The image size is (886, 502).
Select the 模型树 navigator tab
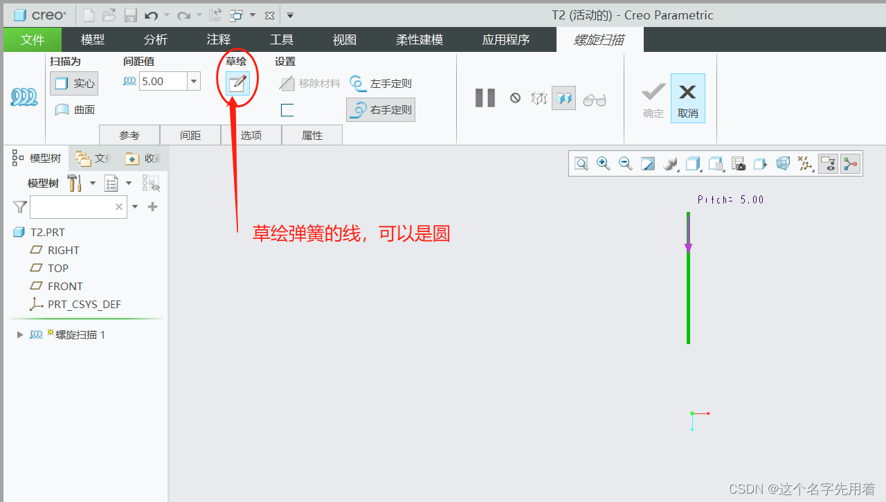tap(37, 159)
